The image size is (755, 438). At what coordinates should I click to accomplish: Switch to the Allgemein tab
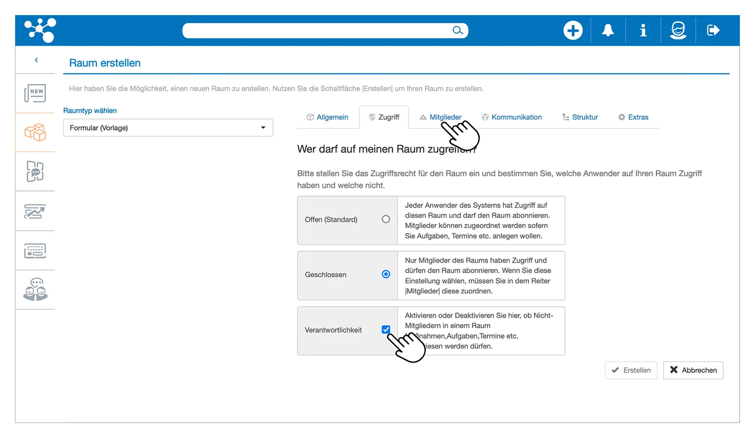coord(328,117)
